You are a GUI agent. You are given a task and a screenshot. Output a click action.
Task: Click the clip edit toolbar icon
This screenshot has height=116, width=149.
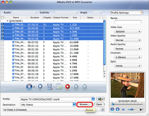click(50, 86)
